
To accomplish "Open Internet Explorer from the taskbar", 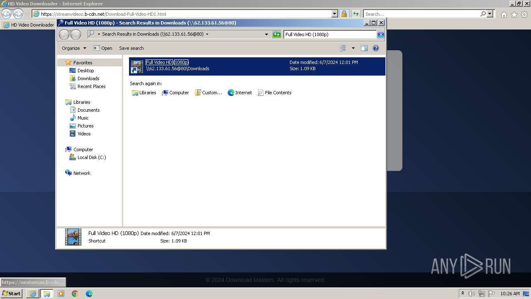I will point(32,294).
